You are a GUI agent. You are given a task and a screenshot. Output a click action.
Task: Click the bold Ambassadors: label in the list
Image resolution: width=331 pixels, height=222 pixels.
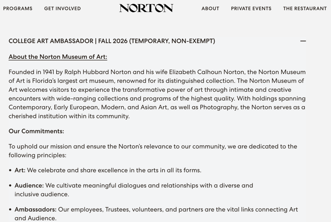point(36,209)
